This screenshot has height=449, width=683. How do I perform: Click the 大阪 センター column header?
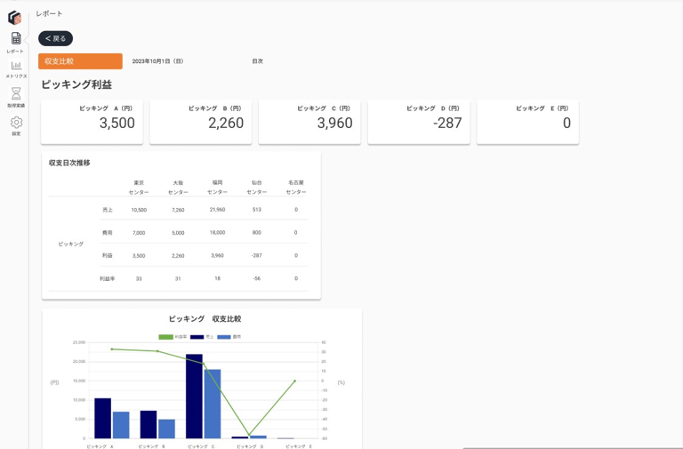[178, 188]
